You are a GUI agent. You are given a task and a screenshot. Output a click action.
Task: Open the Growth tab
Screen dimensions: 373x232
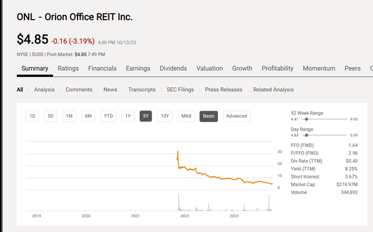[242, 68]
